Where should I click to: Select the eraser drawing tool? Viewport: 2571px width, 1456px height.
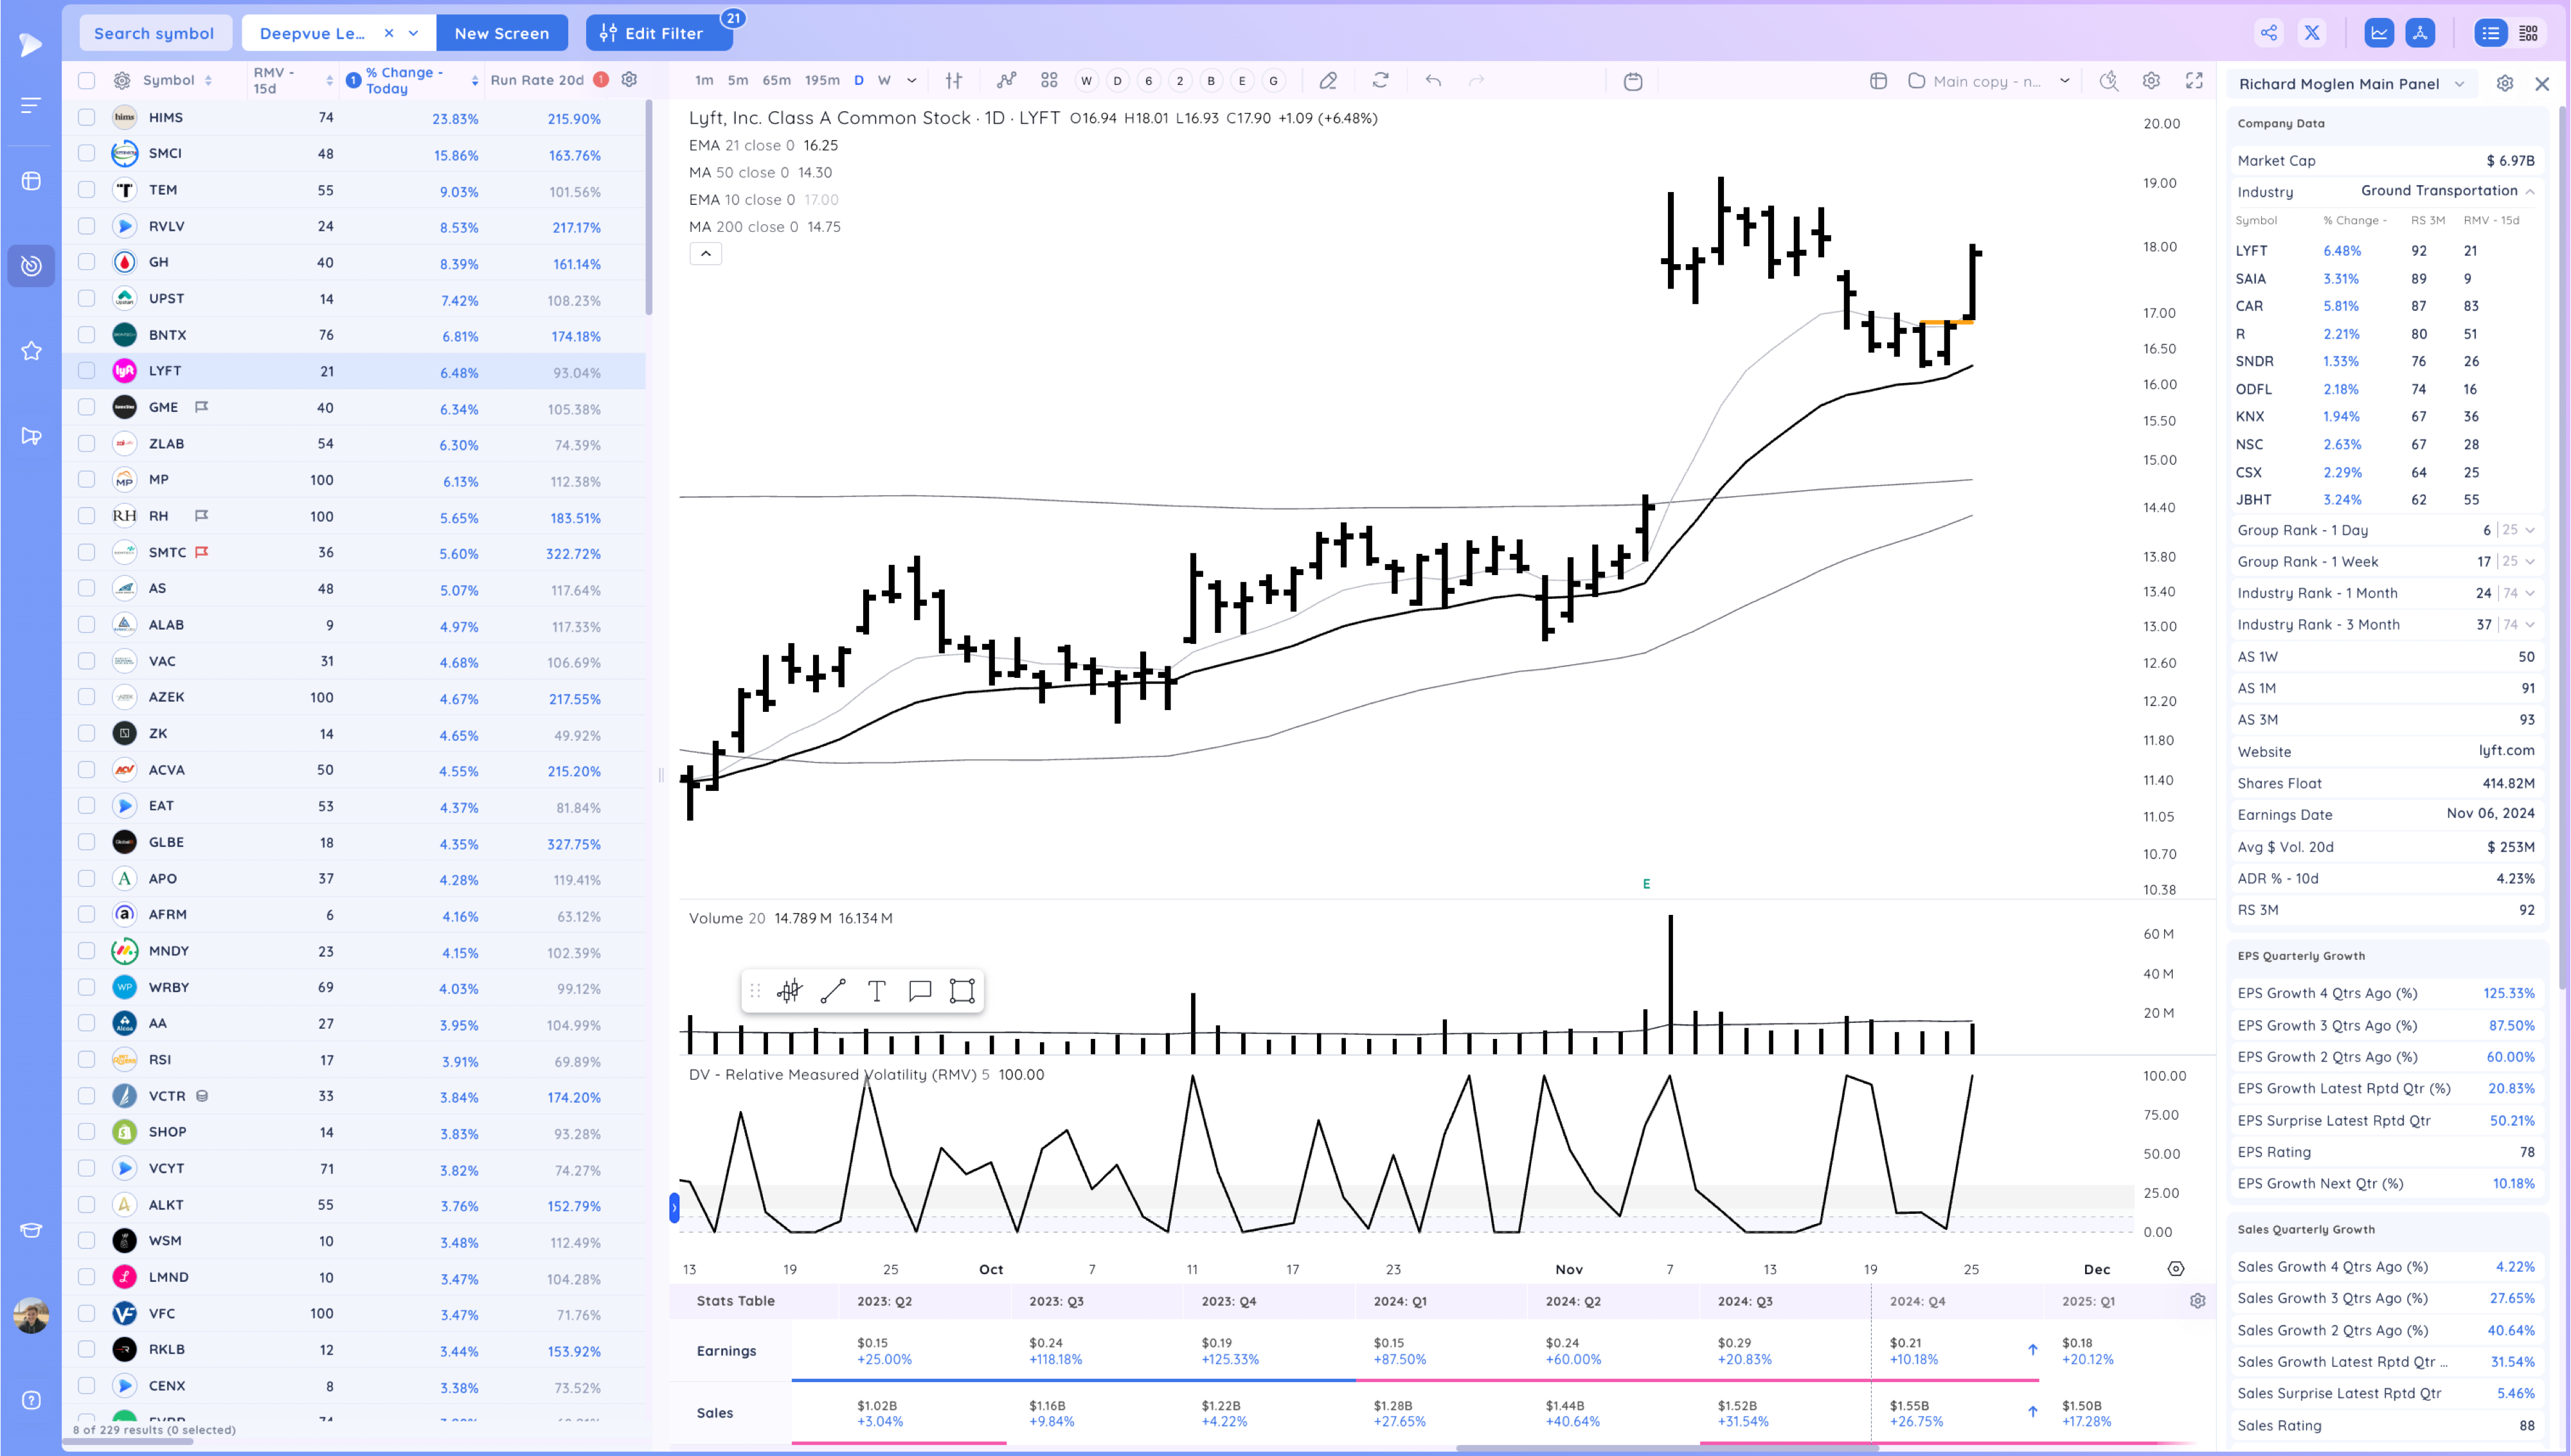(x=1328, y=80)
